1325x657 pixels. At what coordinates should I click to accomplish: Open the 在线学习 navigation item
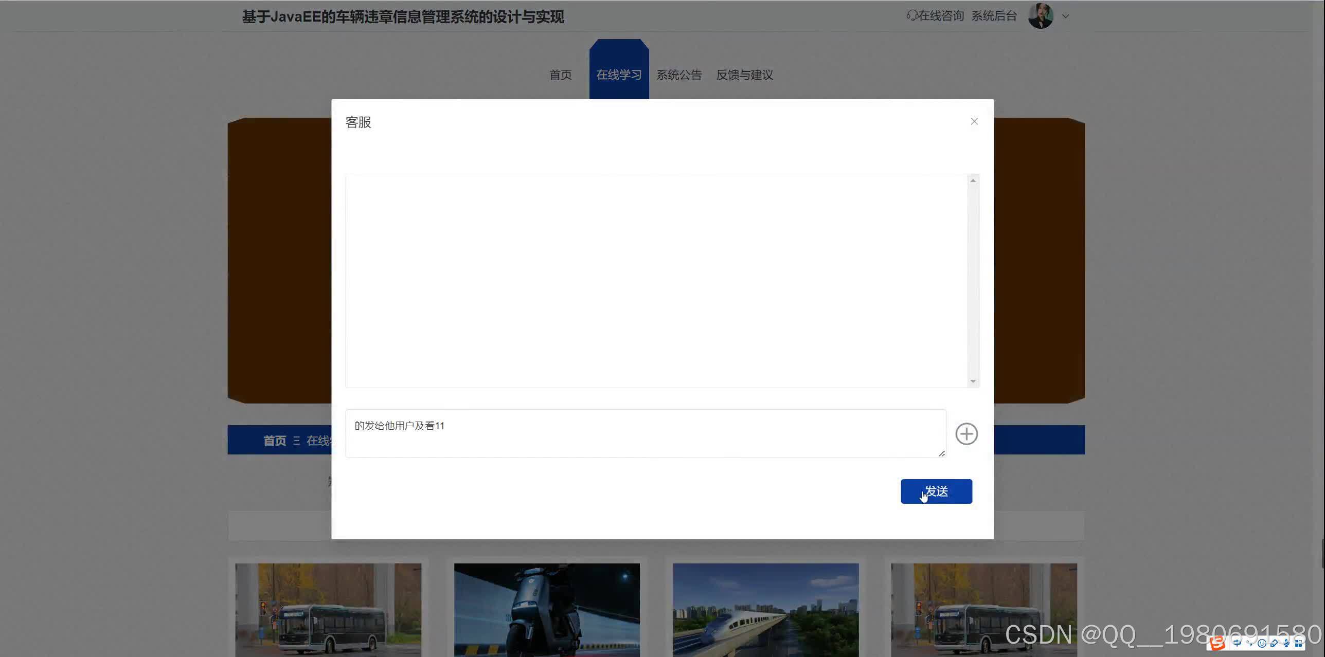point(619,75)
